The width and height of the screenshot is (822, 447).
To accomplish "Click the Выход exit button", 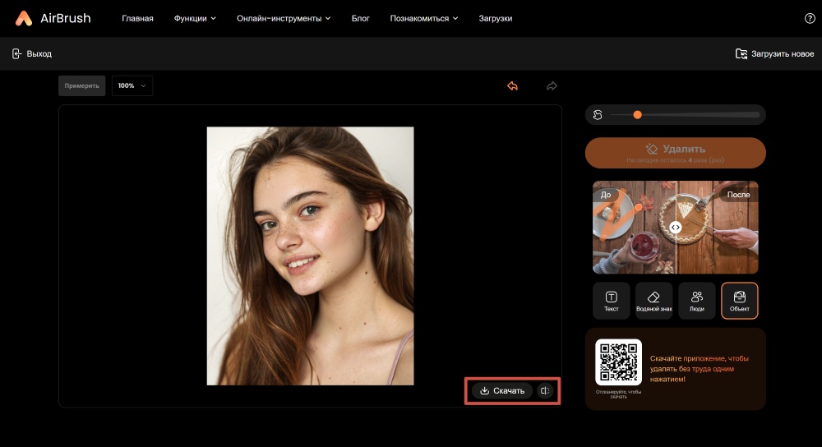I will [x=32, y=53].
